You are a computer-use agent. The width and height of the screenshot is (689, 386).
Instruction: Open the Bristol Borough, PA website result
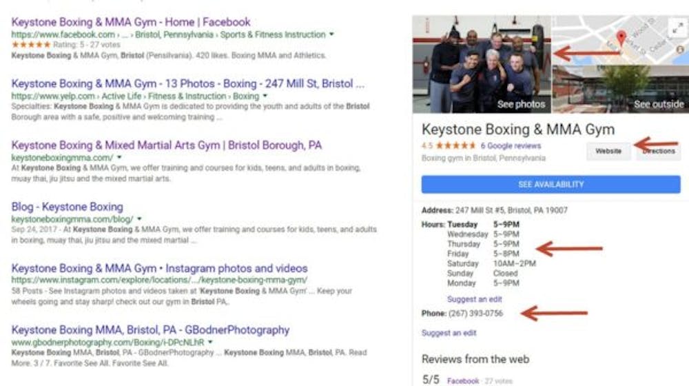(167, 145)
